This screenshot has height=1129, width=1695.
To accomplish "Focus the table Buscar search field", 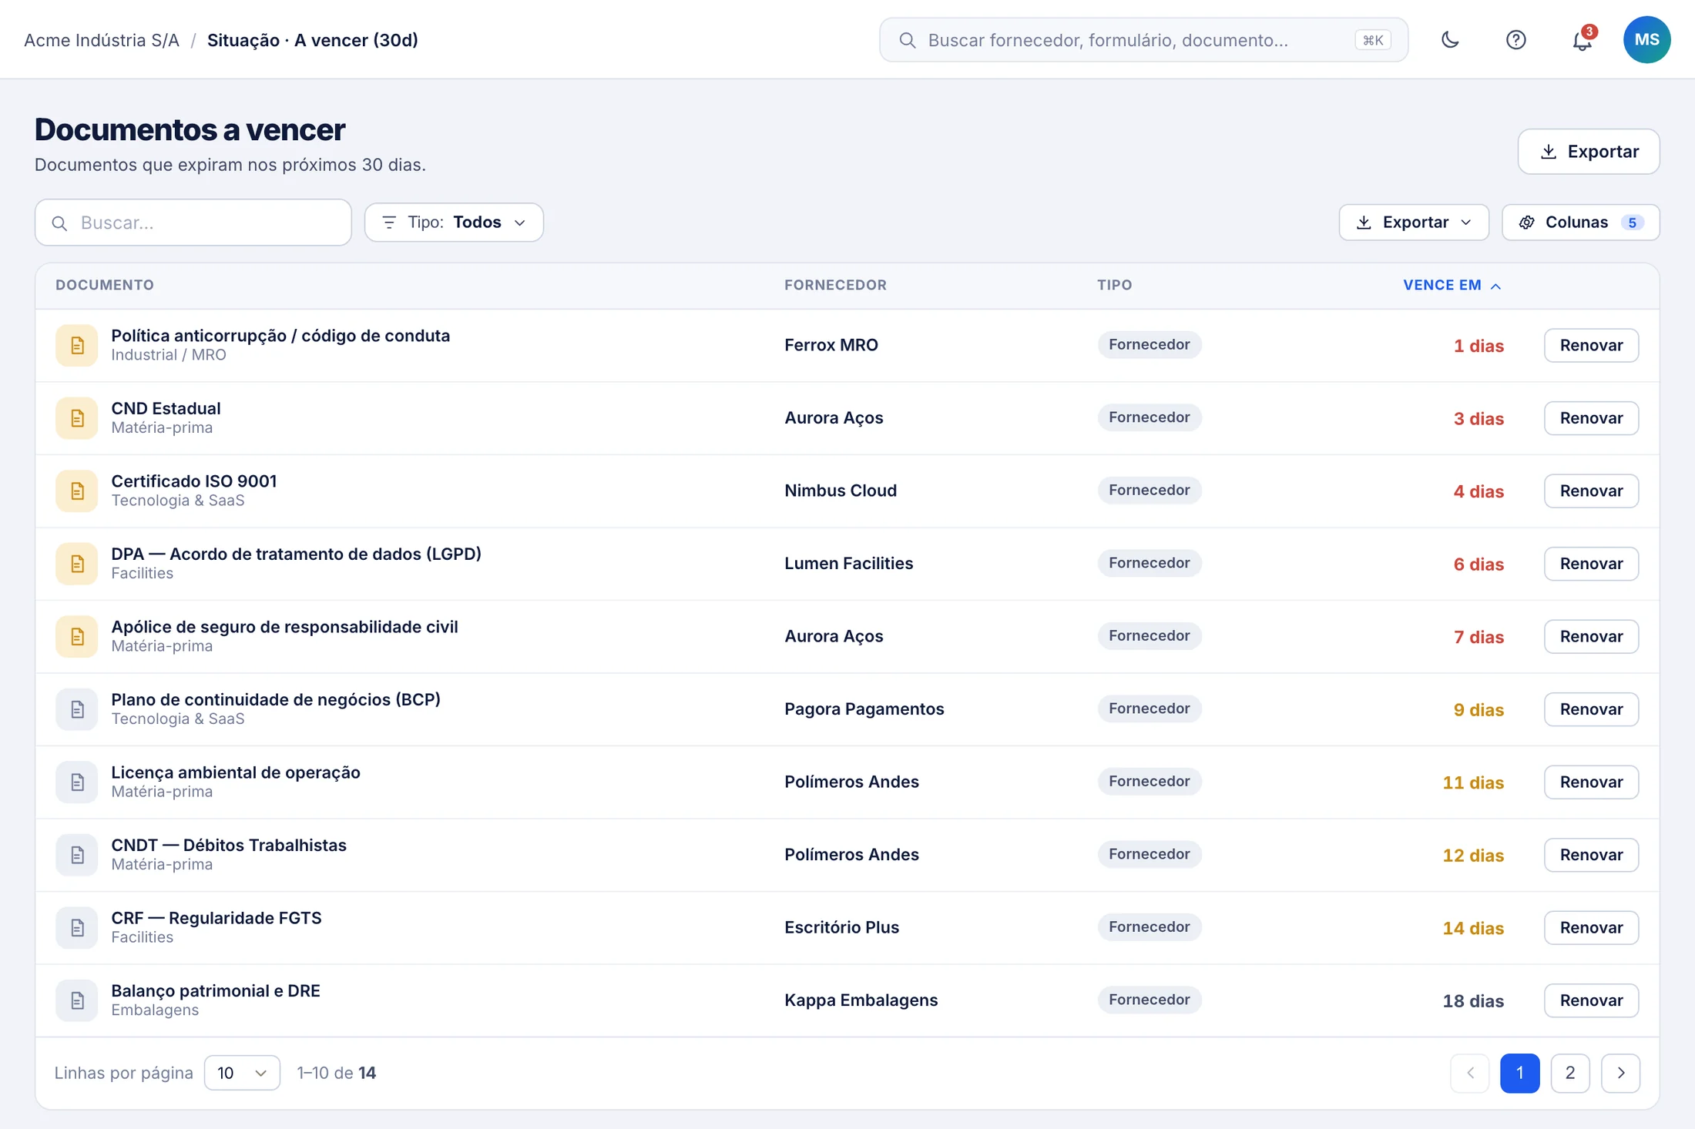I will [x=193, y=223].
